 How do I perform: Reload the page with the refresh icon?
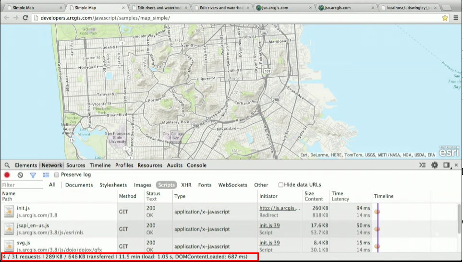(x=25, y=18)
